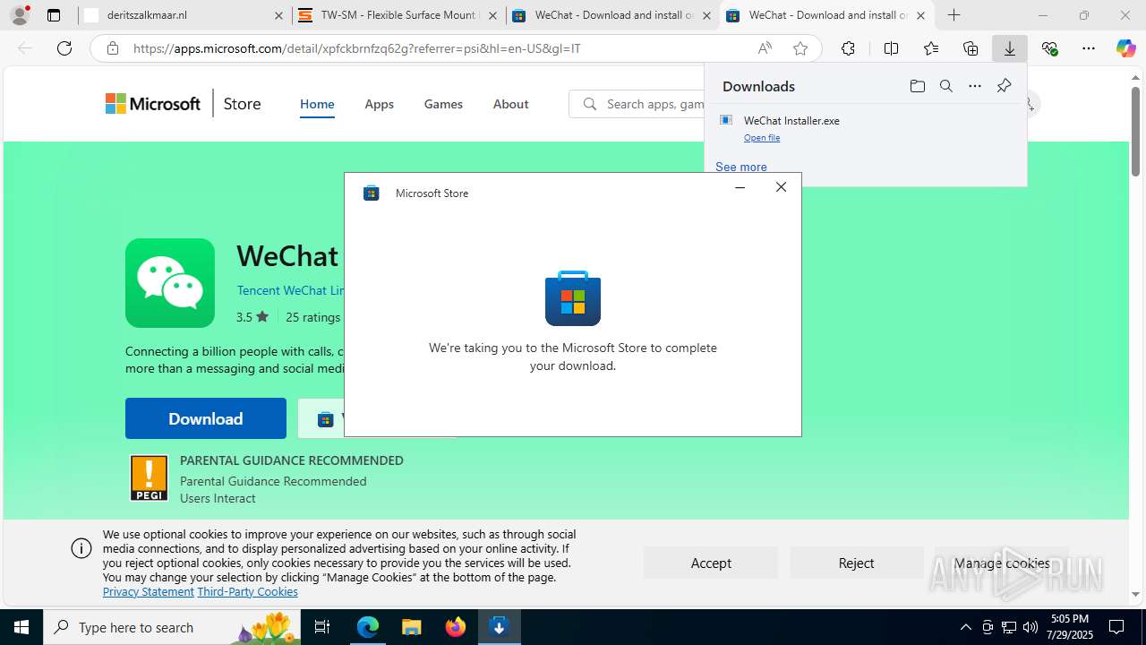Click the blue Download button
This screenshot has height=645, width=1146.
coord(206,418)
